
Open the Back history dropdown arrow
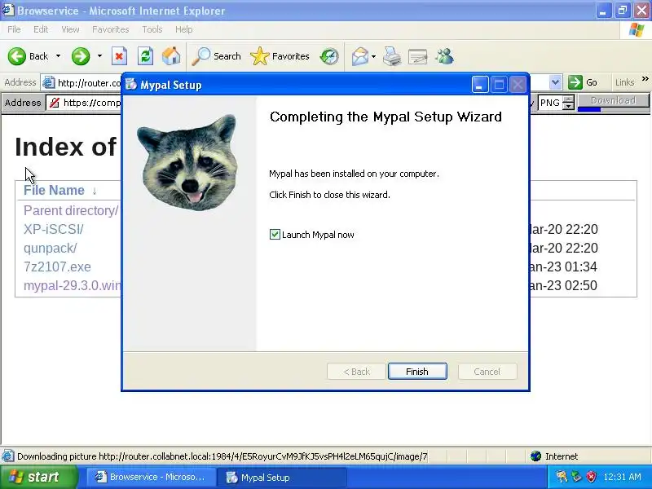tap(58, 56)
